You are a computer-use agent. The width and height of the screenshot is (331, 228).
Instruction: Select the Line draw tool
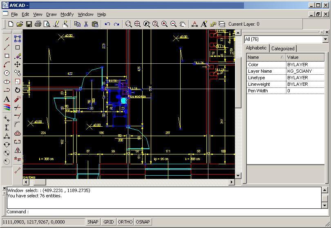pyautogui.click(x=7, y=47)
